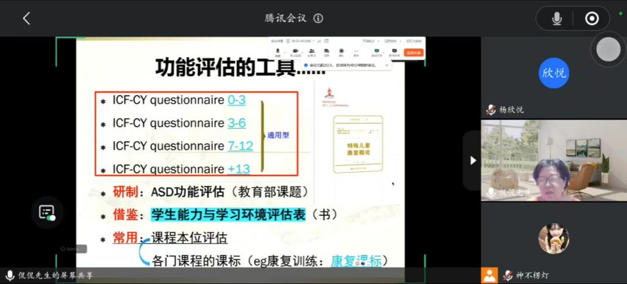Click the invite members icon in shared toolbar

[x=311, y=52]
